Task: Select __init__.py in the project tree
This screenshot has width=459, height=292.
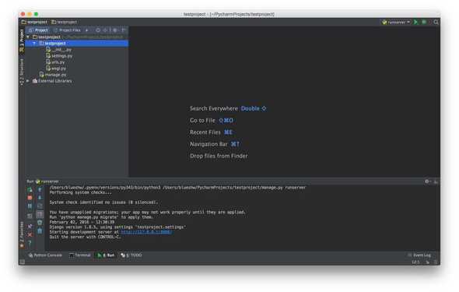Action: click(58, 50)
